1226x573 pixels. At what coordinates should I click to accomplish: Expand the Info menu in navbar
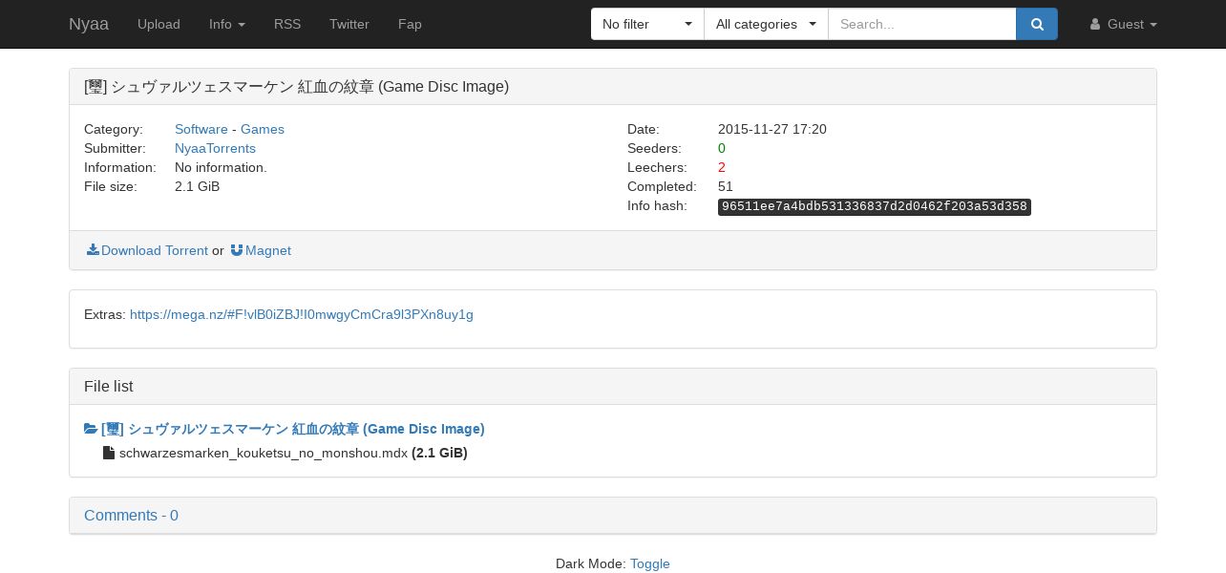pos(227,24)
